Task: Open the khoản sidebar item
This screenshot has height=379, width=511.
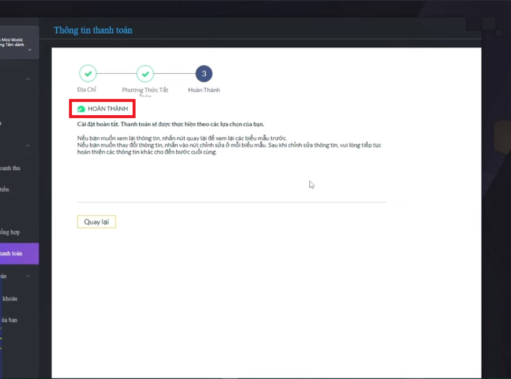Action: pyautogui.click(x=10, y=298)
